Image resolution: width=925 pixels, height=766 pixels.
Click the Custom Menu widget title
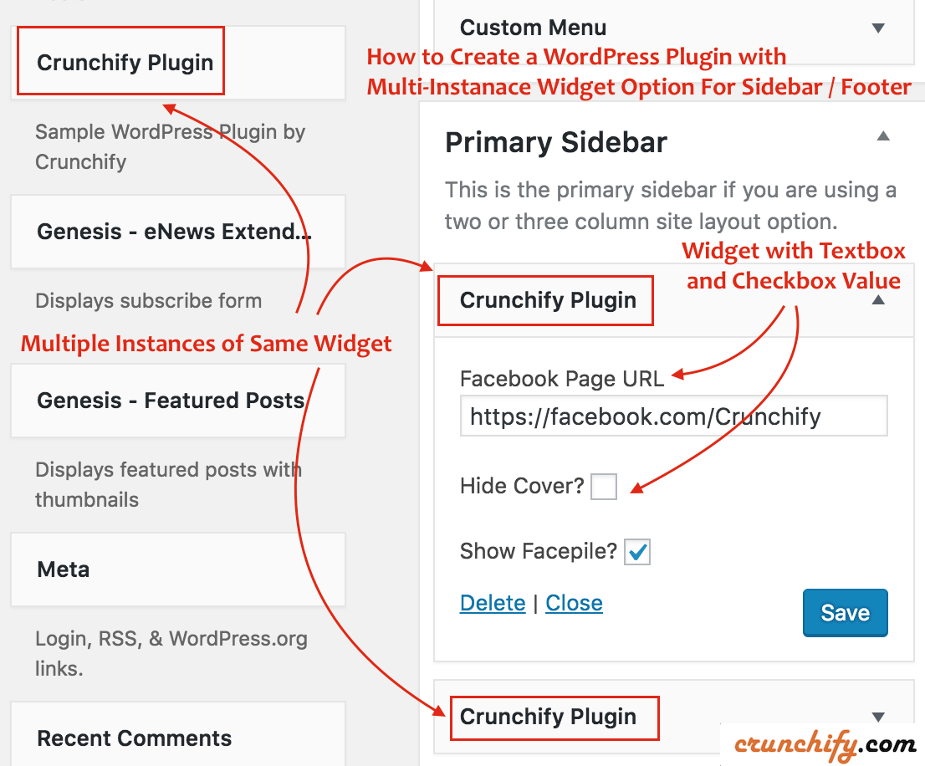(534, 28)
